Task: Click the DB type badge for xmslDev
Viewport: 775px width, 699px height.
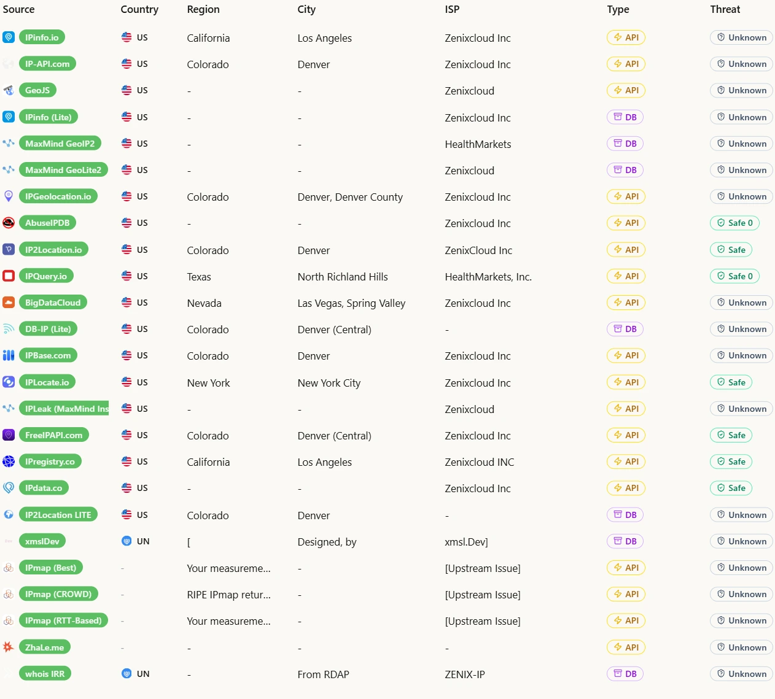Action: click(625, 541)
